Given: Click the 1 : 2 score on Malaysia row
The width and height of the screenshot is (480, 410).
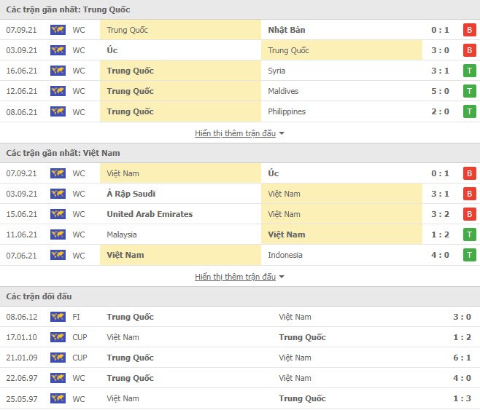Looking at the screenshot, I should click(440, 234).
